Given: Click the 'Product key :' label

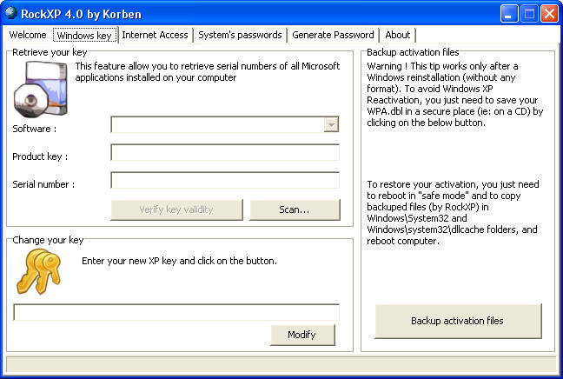Looking at the screenshot, I should pyautogui.click(x=40, y=157).
